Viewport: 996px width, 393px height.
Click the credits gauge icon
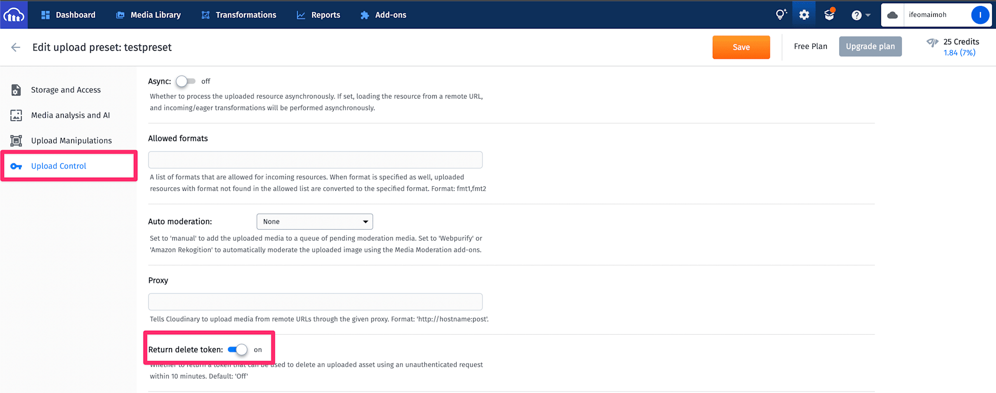tap(932, 42)
